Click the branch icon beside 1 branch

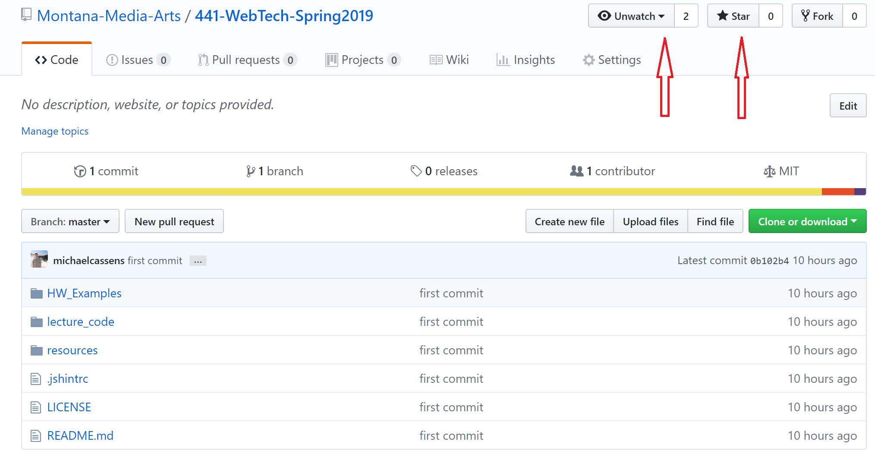click(250, 171)
